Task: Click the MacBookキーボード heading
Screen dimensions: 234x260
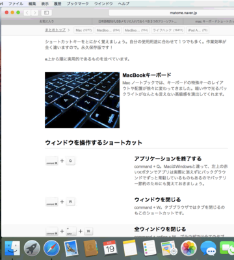Action: pyautogui.click(x=147, y=75)
